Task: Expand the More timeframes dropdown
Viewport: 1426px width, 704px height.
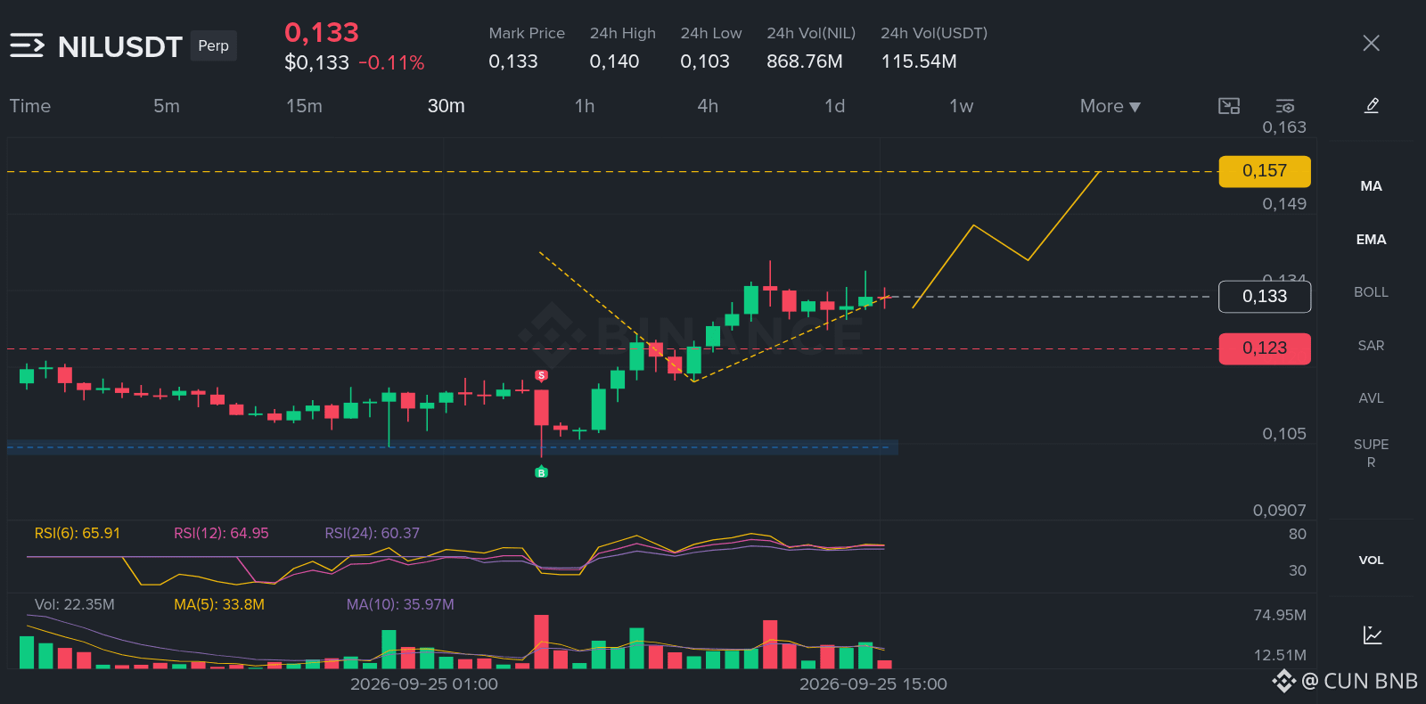Action: coord(1110,106)
